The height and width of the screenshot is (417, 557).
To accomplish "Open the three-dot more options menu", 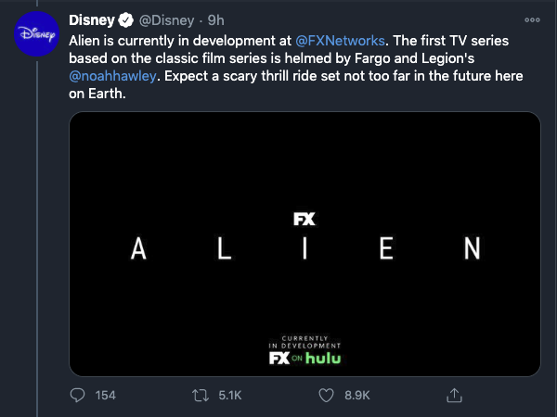I will coord(532,20).
